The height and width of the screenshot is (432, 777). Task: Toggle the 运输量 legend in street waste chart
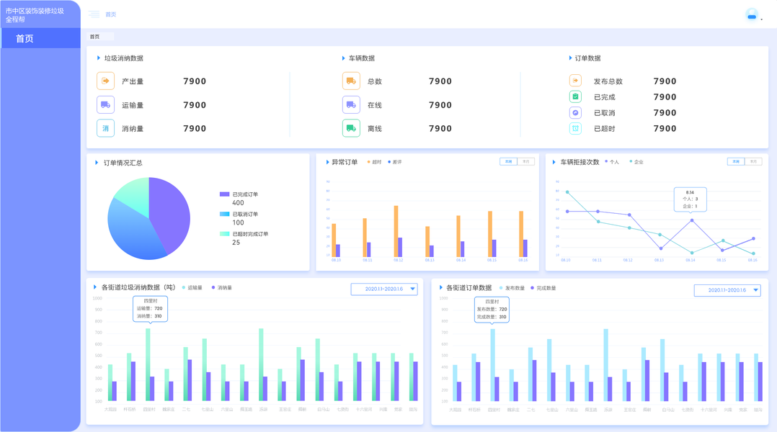(x=192, y=287)
